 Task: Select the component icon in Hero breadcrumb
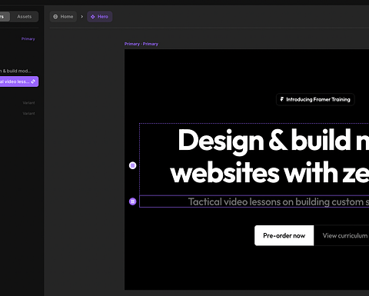pyautogui.click(x=93, y=17)
